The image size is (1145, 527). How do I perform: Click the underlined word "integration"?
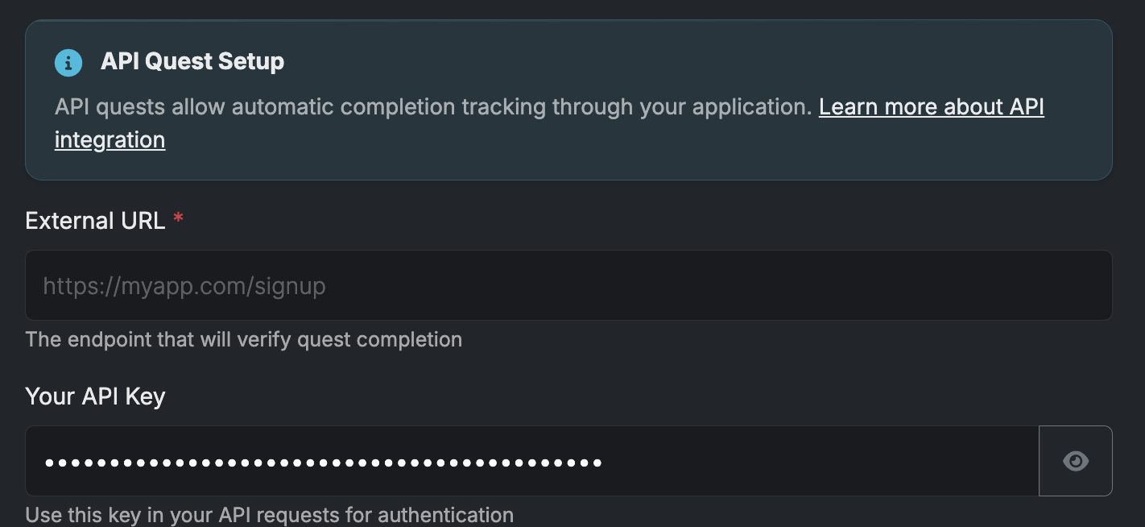(110, 140)
